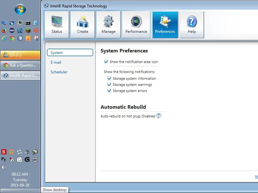
Task: Uncheck Storage system information notifications
Action: pyautogui.click(x=109, y=78)
